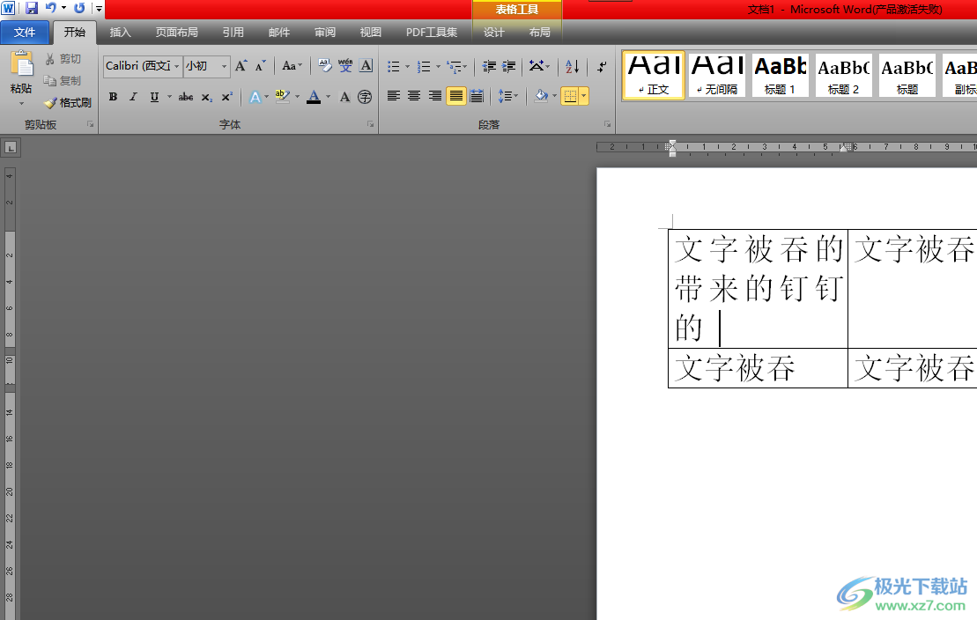Screen dimensions: 977x620
Task: Expand the borders dropdown arrow
Action: [x=584, y=96]
